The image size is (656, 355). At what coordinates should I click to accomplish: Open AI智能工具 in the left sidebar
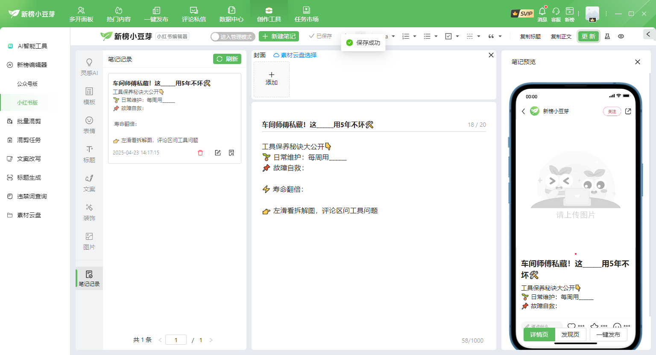pos(32,46)
